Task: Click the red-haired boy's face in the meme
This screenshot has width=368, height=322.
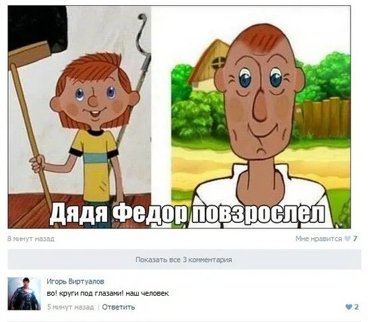Action: [x=95, y=98]
